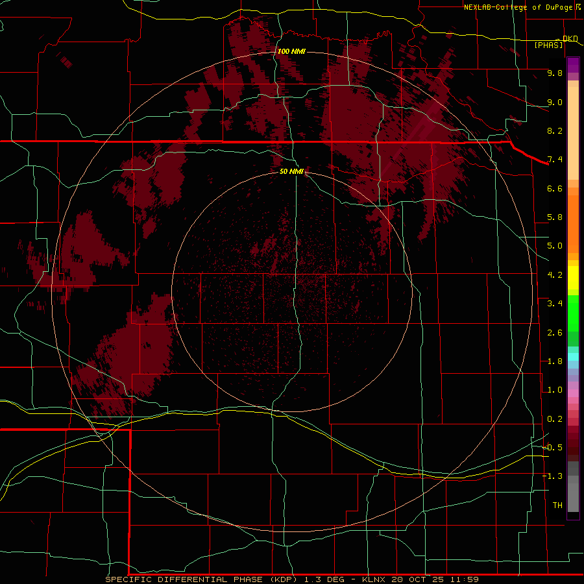This screenshot has width=584, height=584.
Task: Click the -0.5 scale value
Action: [x=553, y=448]
